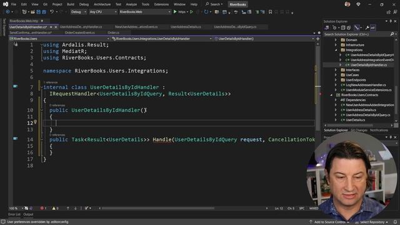
Task: Click the Undo toolbar icon
Action: (x=52, y=12)
